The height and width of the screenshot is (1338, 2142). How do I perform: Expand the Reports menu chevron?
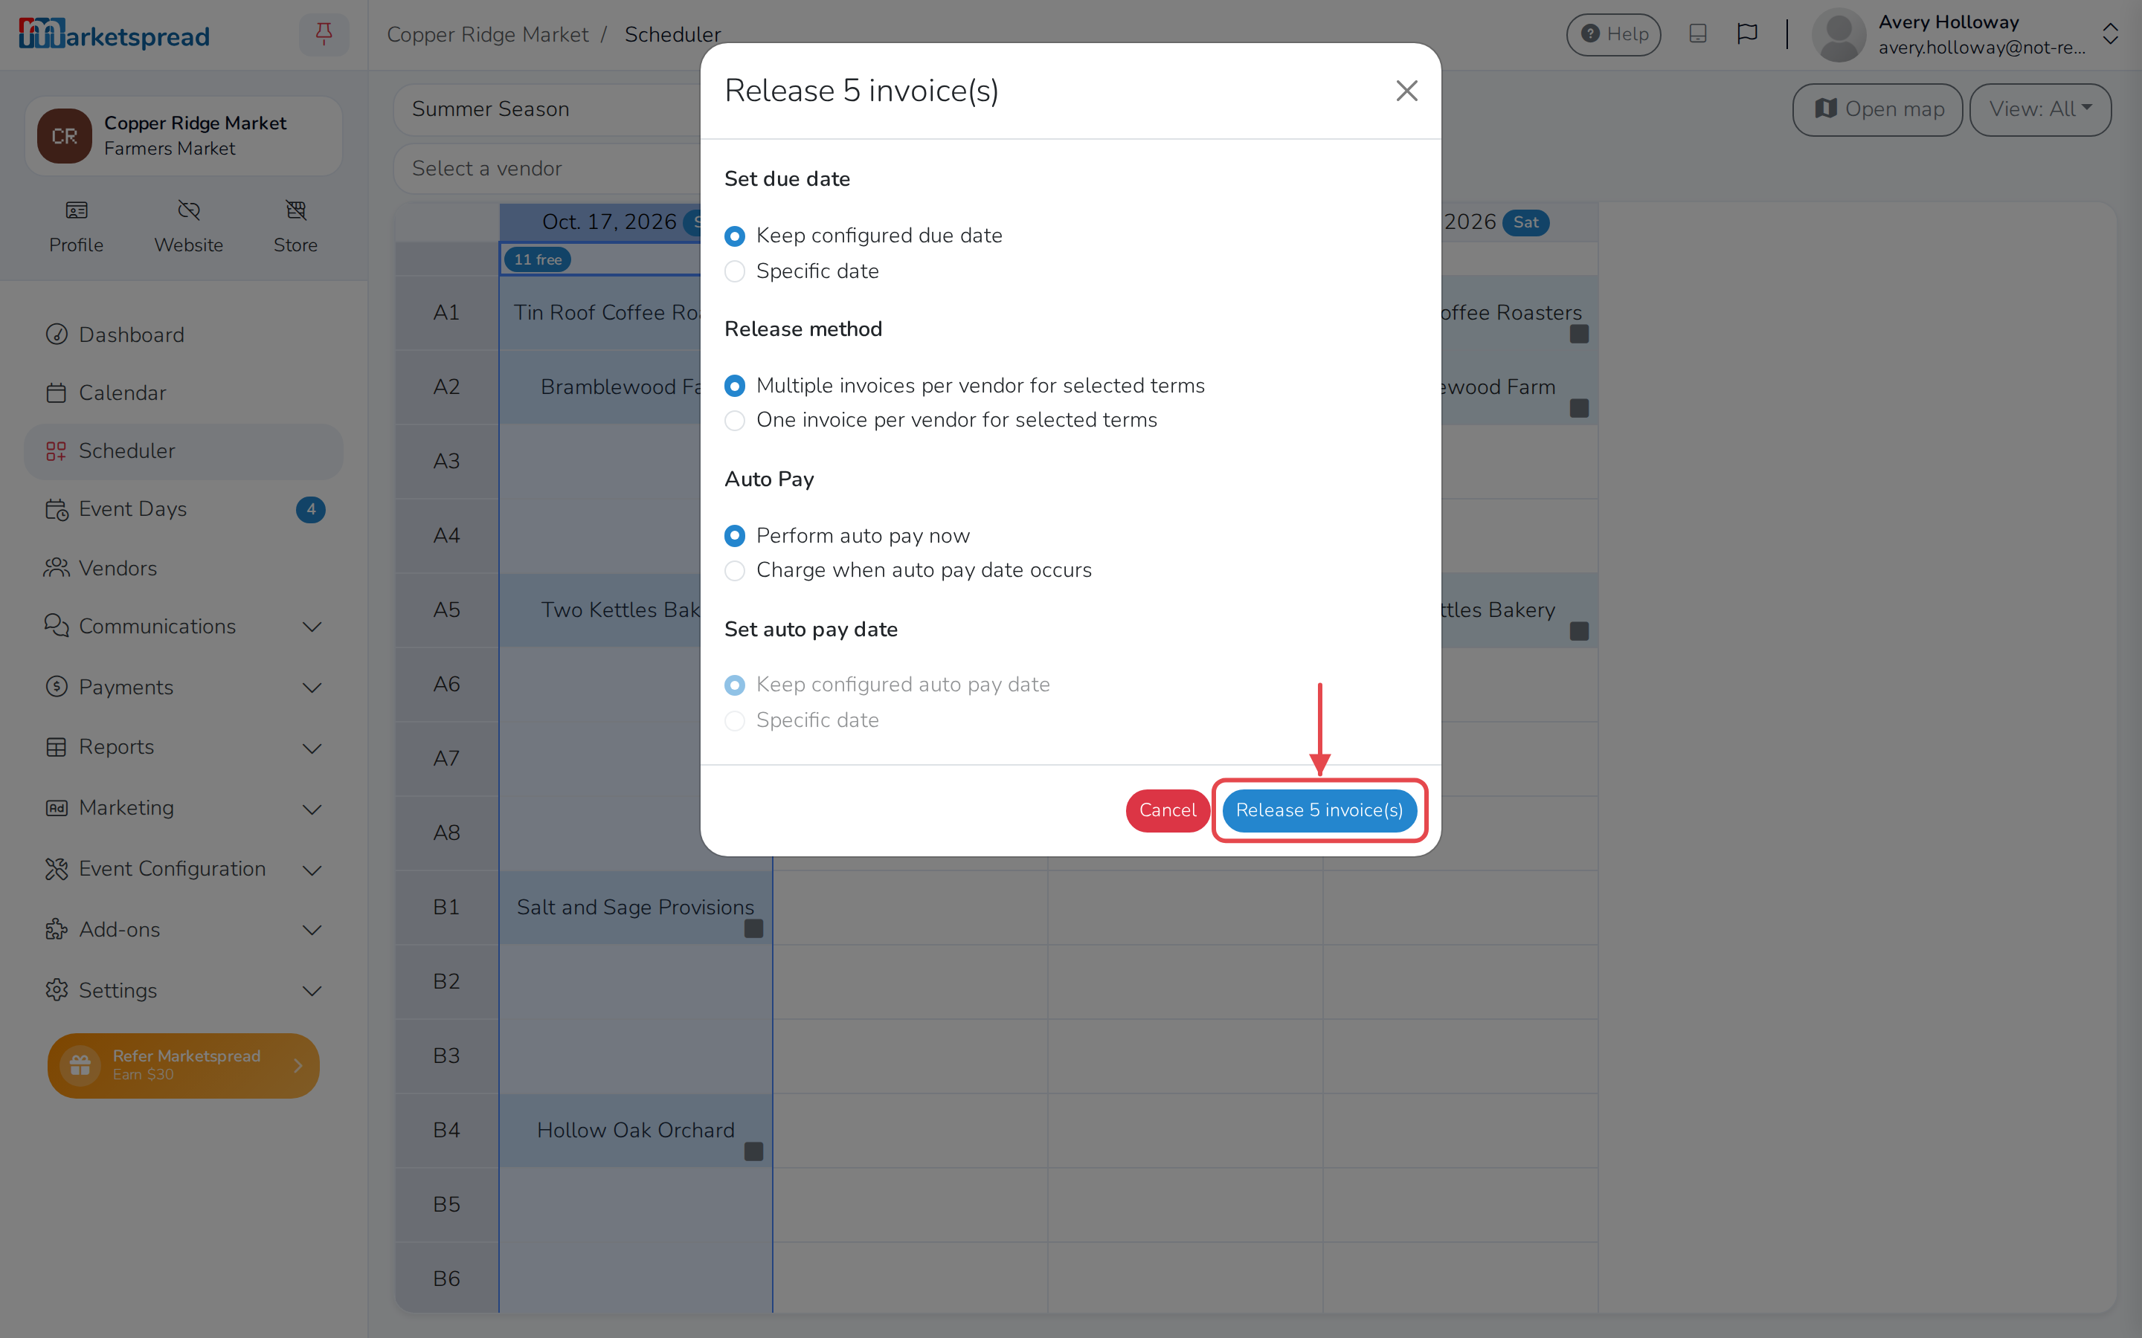[x=312, y=749]
